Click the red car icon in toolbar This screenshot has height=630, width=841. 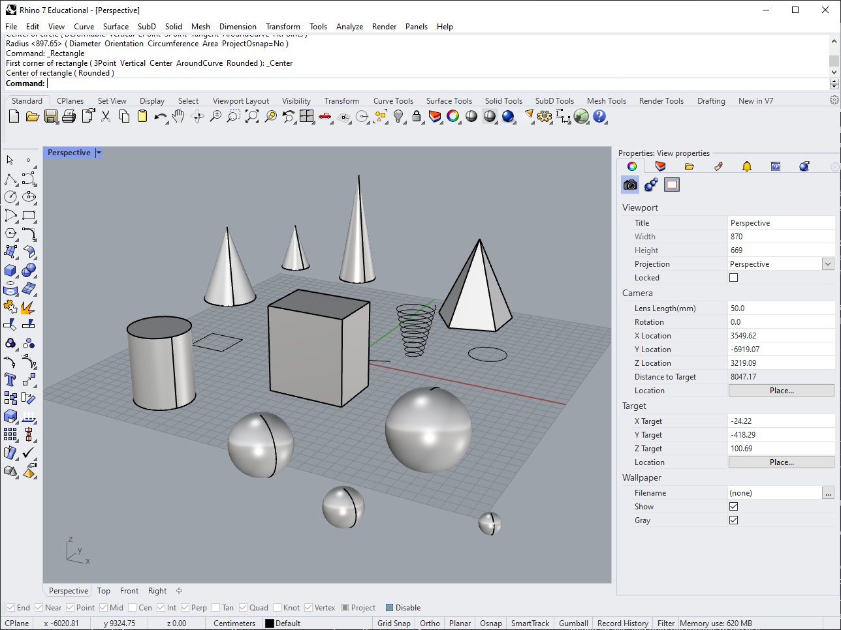click(x=325, y=117)
